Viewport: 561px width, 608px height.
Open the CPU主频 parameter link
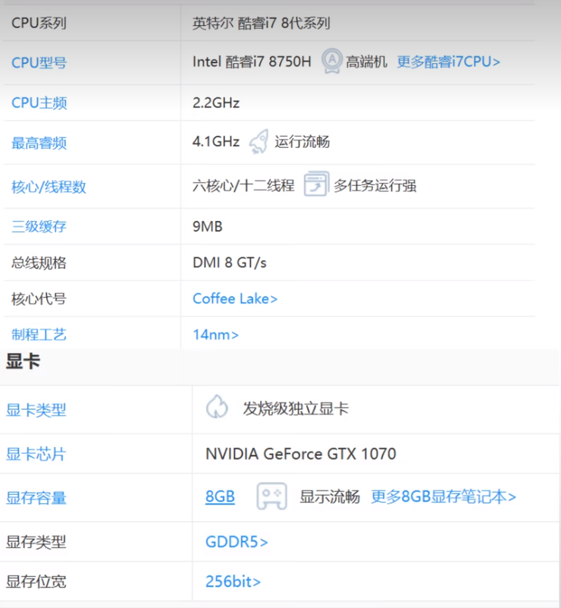tap(39, 103)
